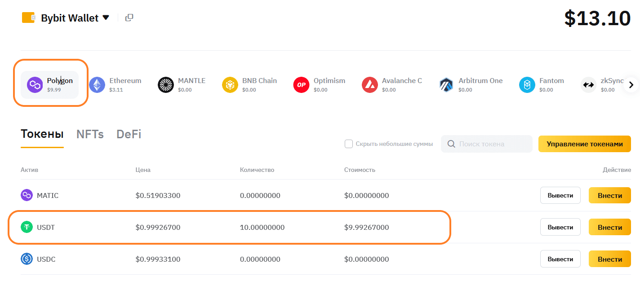Select the Fantom network icon

(527, 85)
